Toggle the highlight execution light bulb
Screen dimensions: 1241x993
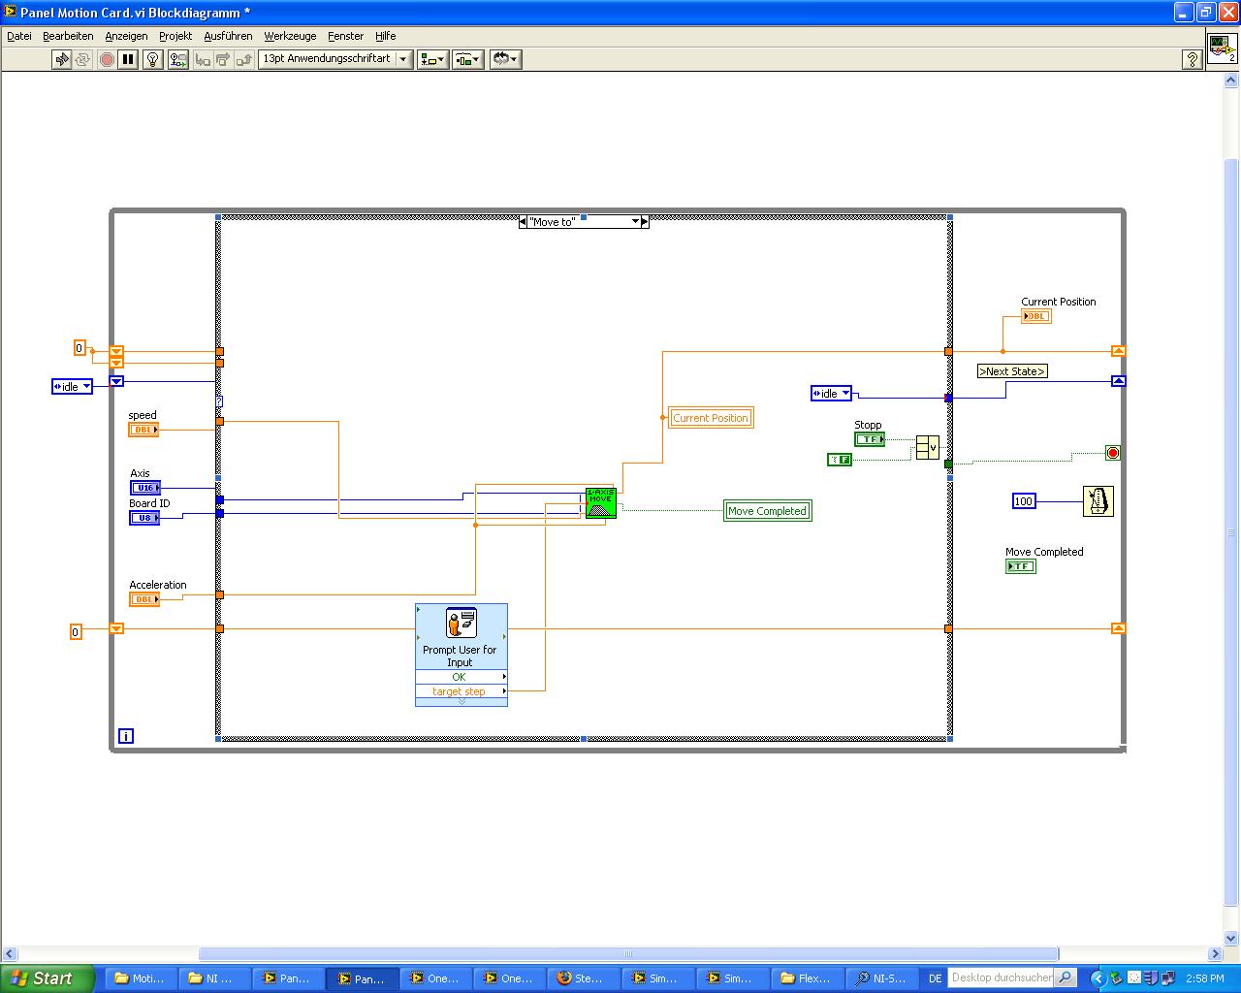[153, 59]
